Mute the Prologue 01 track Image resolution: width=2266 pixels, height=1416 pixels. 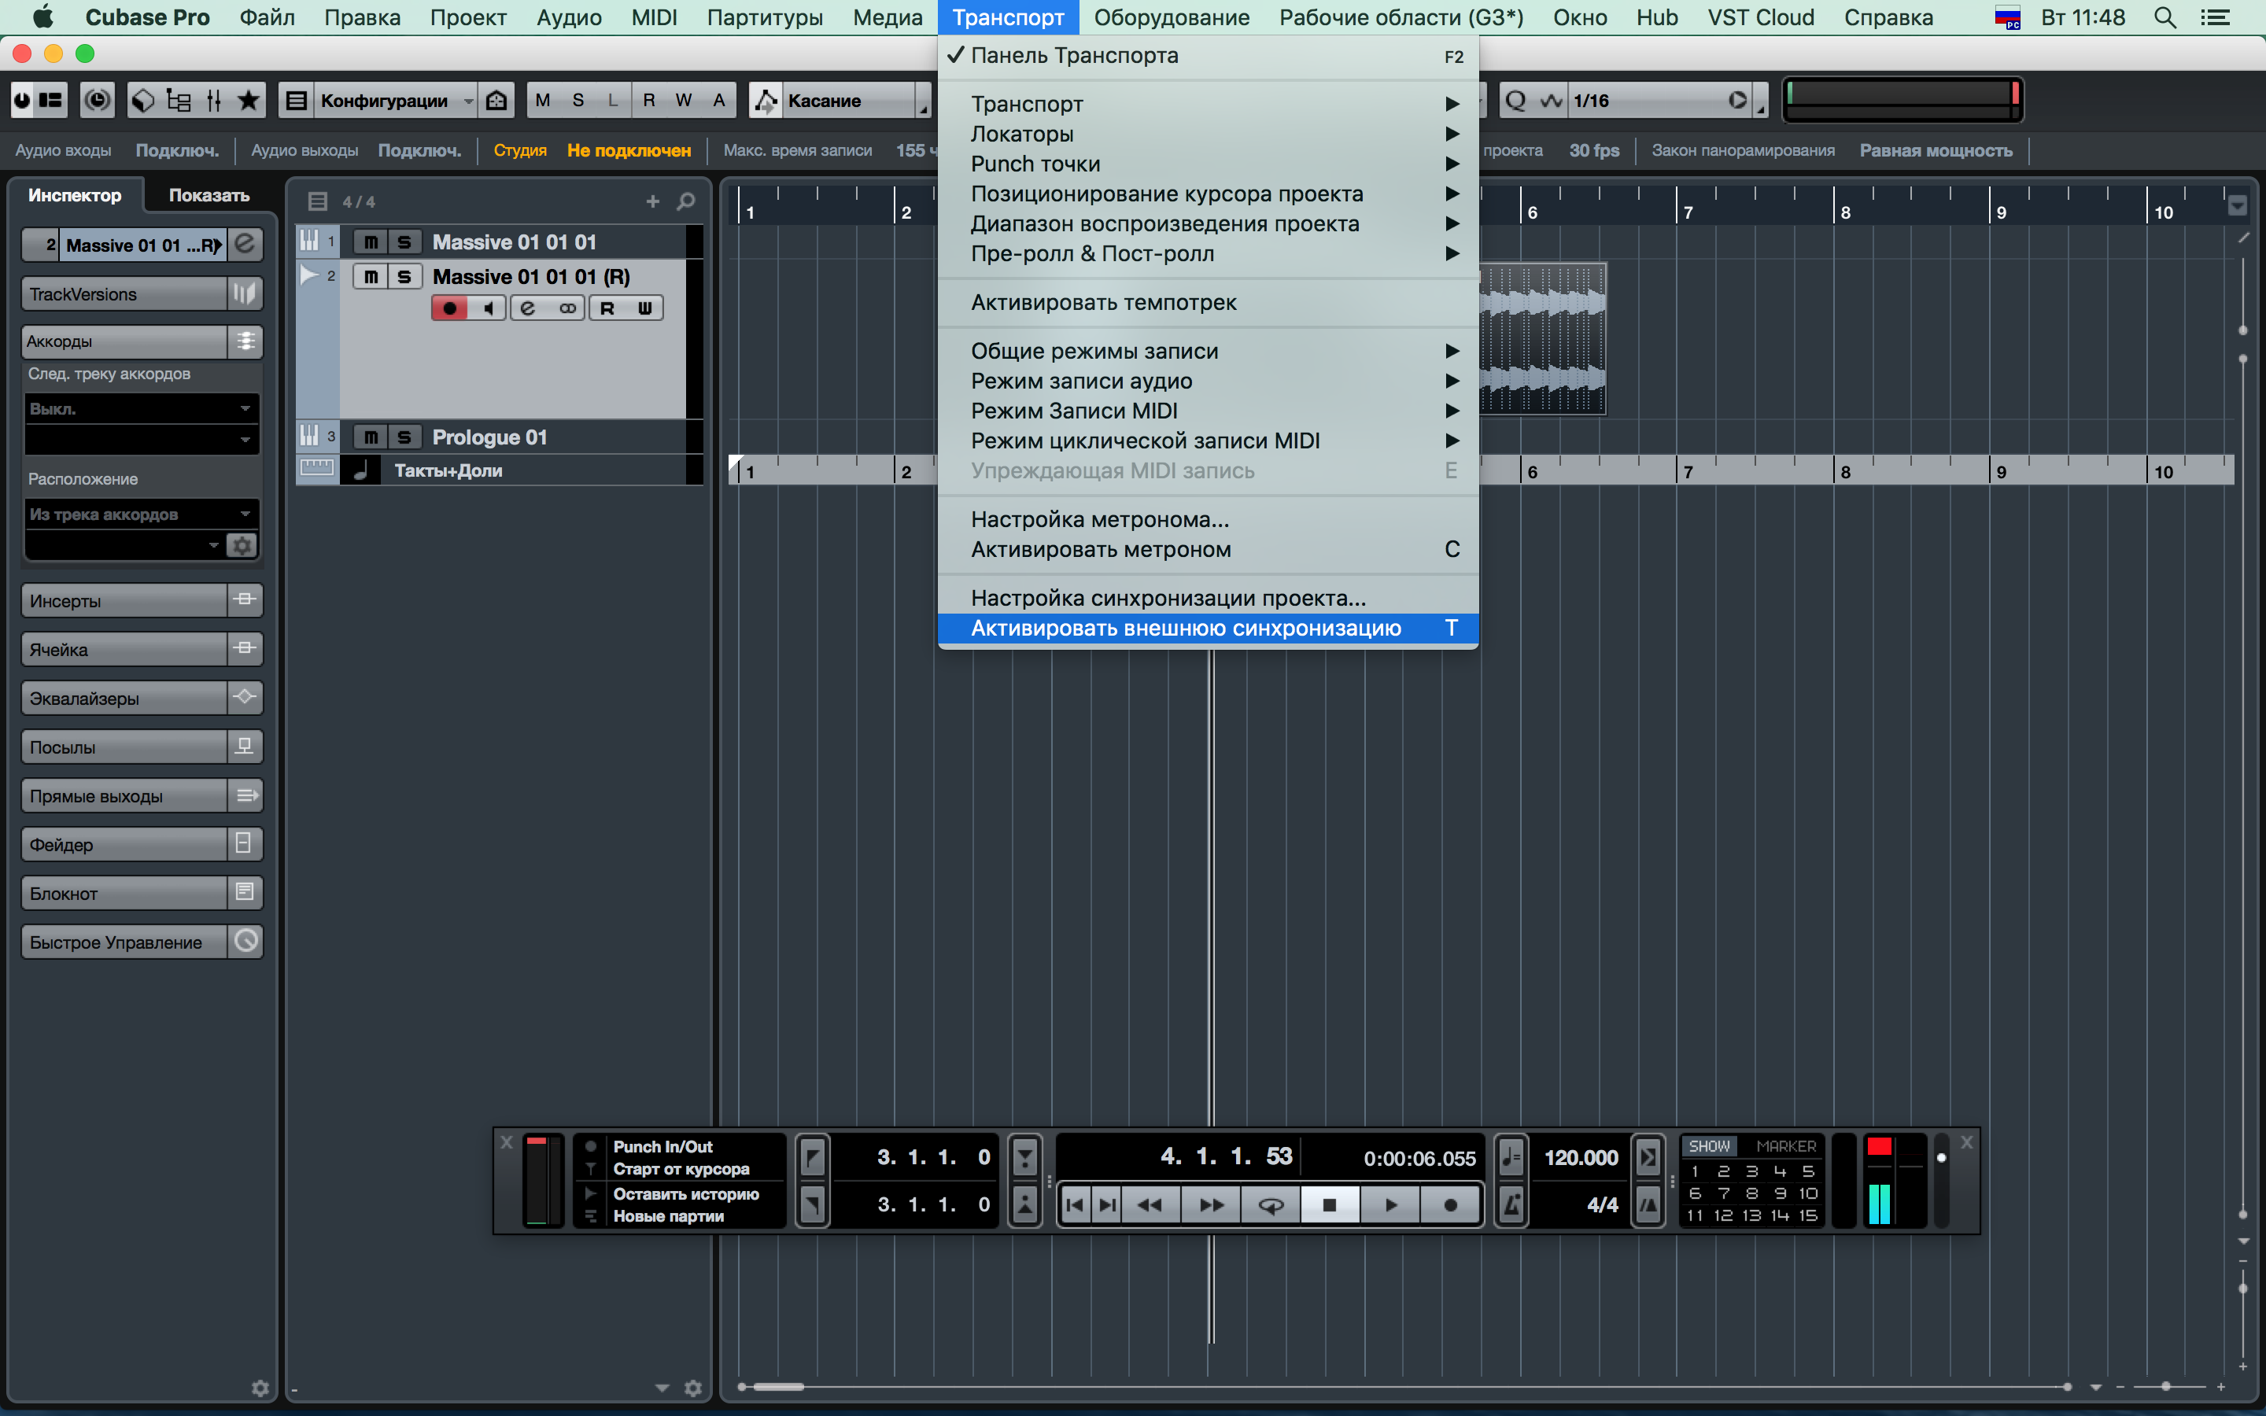371,437
